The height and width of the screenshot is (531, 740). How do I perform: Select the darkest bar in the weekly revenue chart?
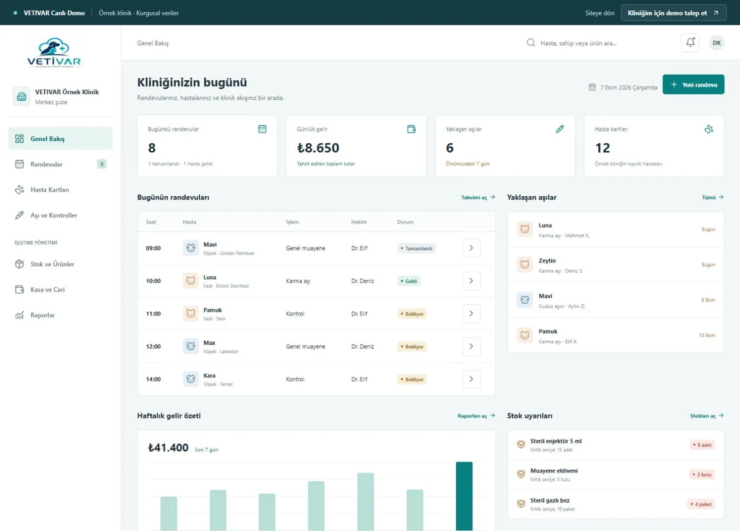coord(464,496)
